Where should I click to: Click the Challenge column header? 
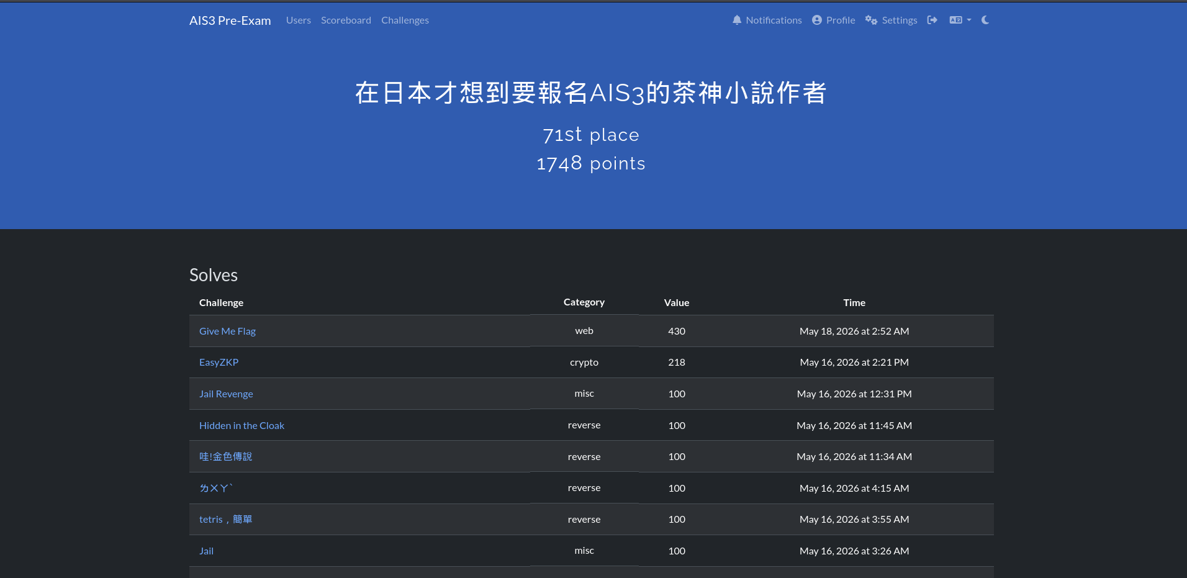(x=221, y=303)
